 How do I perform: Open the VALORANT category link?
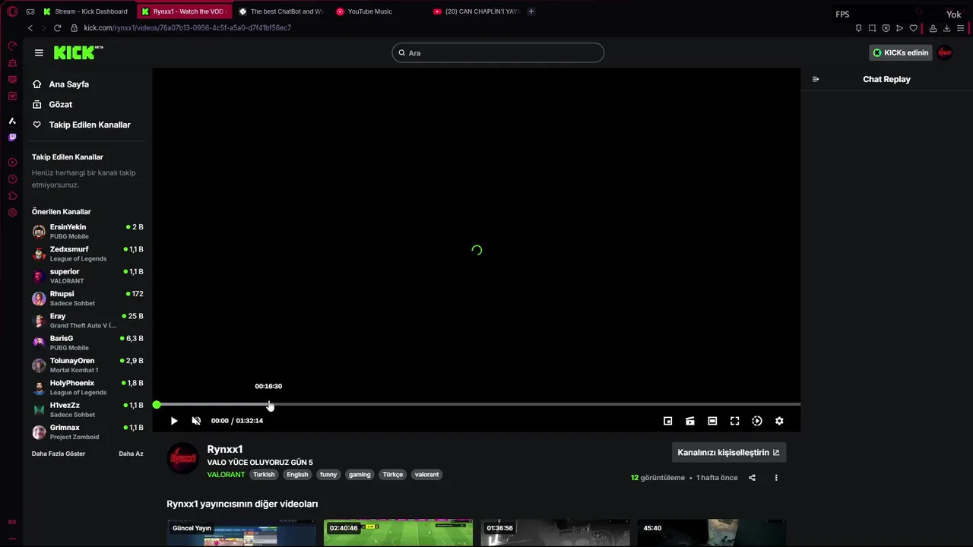point(226,474)
